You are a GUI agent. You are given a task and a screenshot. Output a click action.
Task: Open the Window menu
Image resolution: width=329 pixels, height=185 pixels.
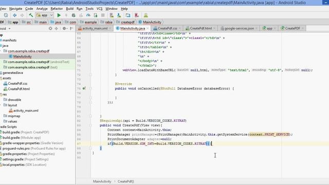pos(112,9)
